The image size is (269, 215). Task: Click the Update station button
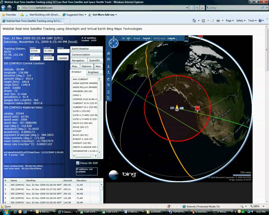pos(63,58)
